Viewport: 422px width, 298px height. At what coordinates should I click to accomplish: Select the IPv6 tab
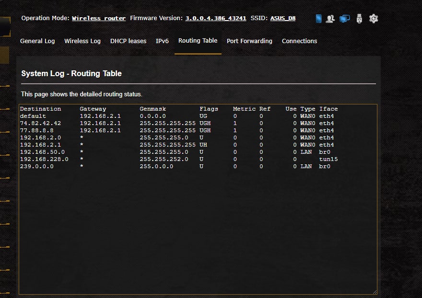(162, 41)
